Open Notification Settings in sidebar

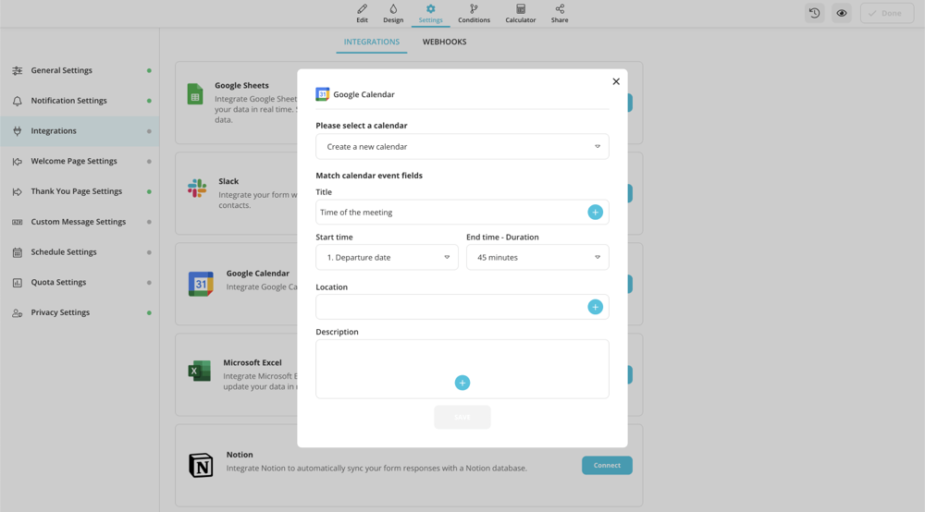68,101
